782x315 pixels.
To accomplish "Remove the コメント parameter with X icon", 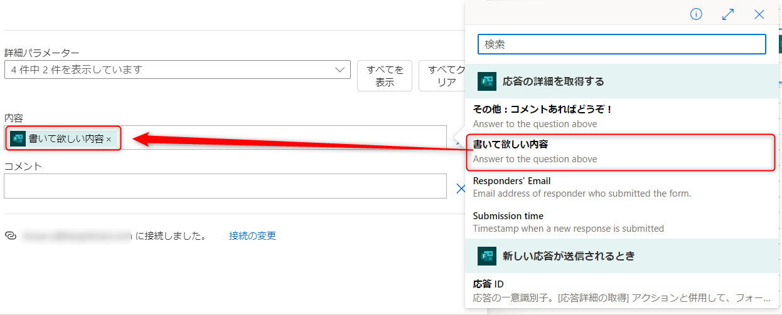I will pos(461,188).
